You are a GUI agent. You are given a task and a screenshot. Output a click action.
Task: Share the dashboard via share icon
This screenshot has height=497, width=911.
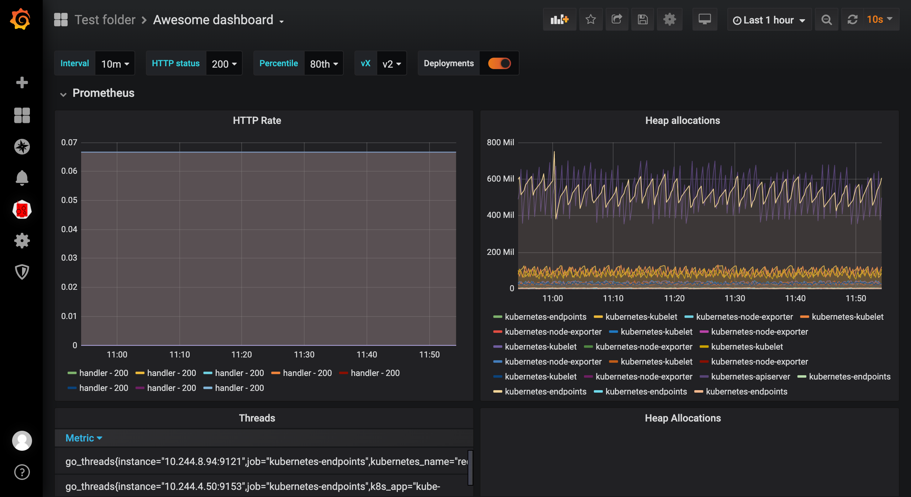tap(617, 19)
